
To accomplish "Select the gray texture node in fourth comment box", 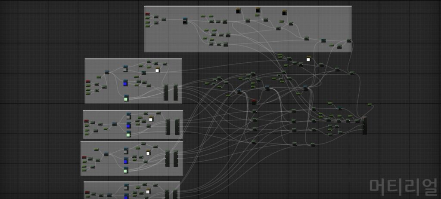I will [x=126, y=151].
